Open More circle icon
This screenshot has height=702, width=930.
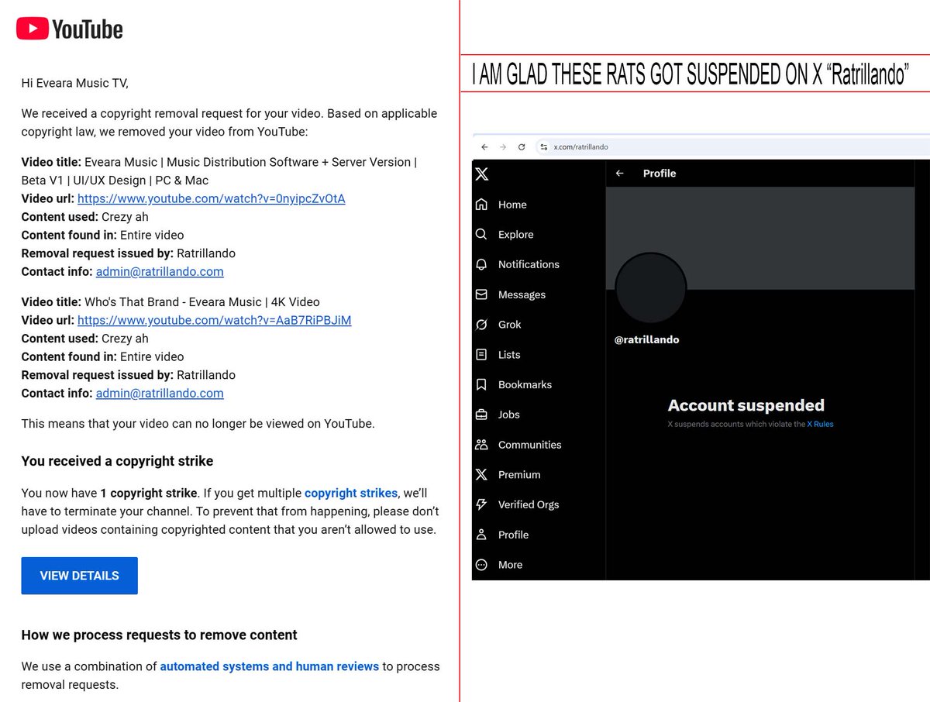point(481,565)
